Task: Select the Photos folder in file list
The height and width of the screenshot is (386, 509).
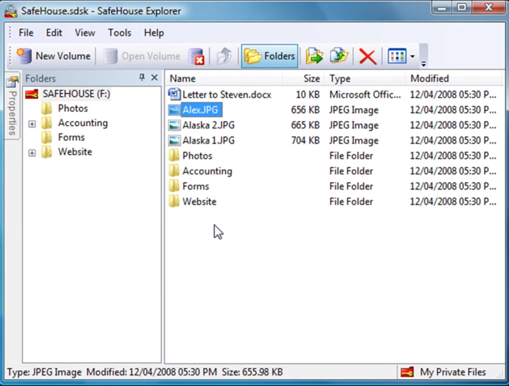Action: point(197,156)
